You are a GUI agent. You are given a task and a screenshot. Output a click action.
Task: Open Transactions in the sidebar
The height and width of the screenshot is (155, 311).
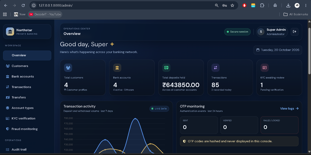tap(27, 87)
